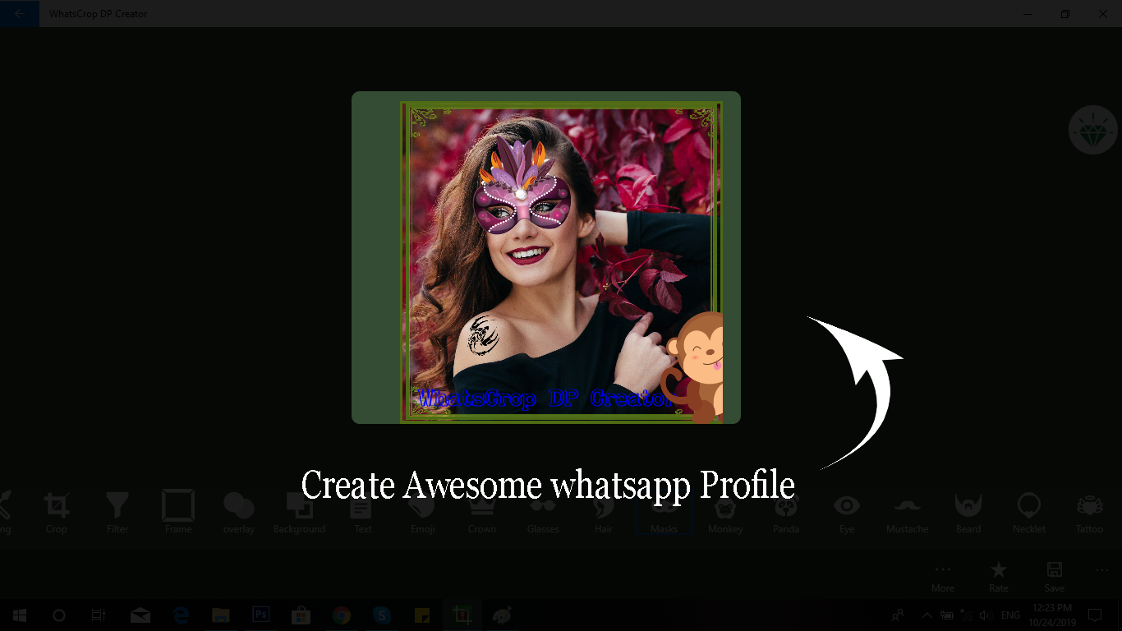Open the Mustache stickers
The width and height of the screenshot is (1122, 631).
coord(908,514)
